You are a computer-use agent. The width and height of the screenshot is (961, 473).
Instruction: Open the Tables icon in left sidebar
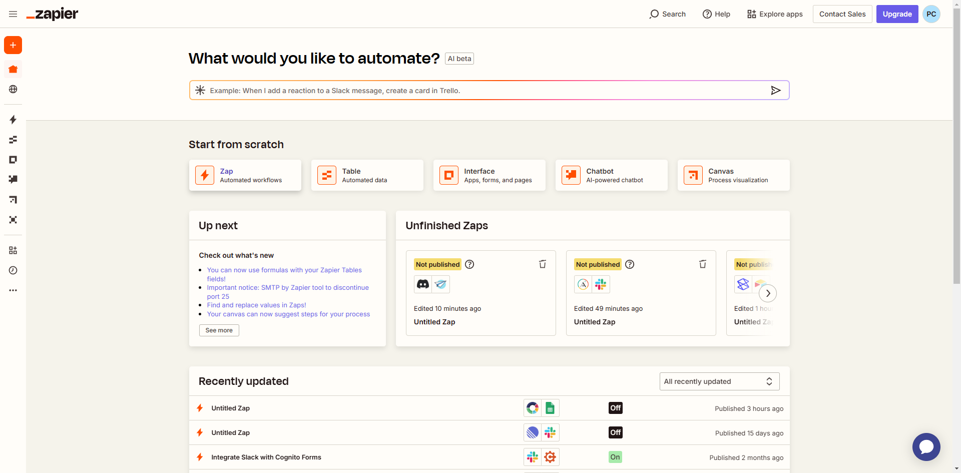point(13,140)
